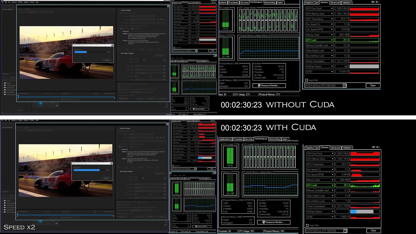Click the export preview playhead in the bottom Premiere dialog

click(17, 214)
